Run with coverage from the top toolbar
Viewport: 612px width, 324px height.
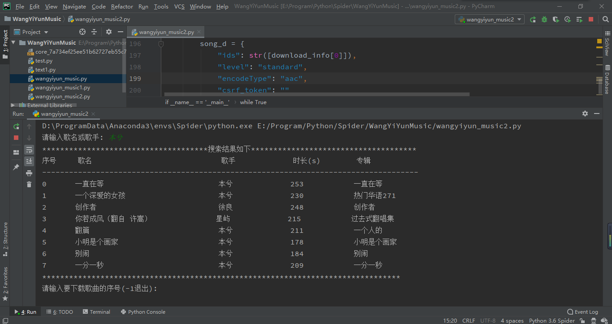coord(556,20)
